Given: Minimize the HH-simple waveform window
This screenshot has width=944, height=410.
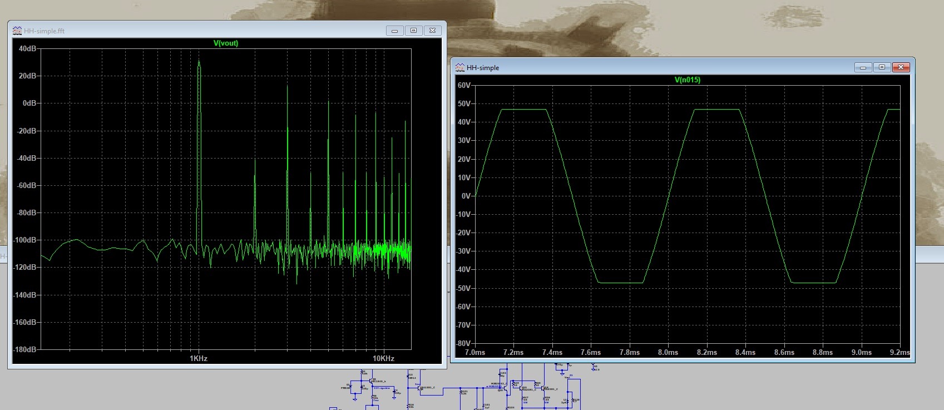Looking at the screenshot, I should tap(863, 67).
